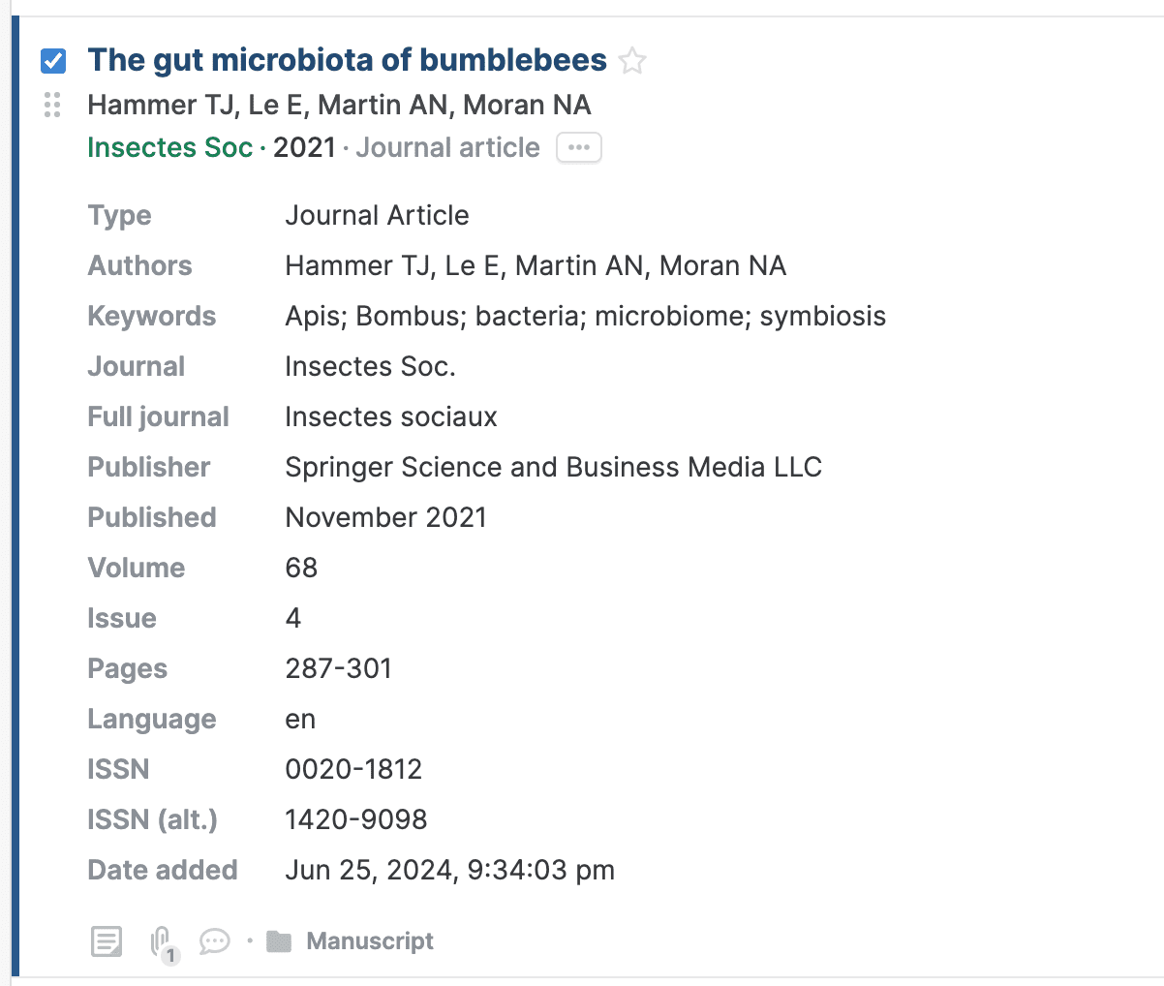
Task: Click the Published value November 2021
Action: click(385, 517)
